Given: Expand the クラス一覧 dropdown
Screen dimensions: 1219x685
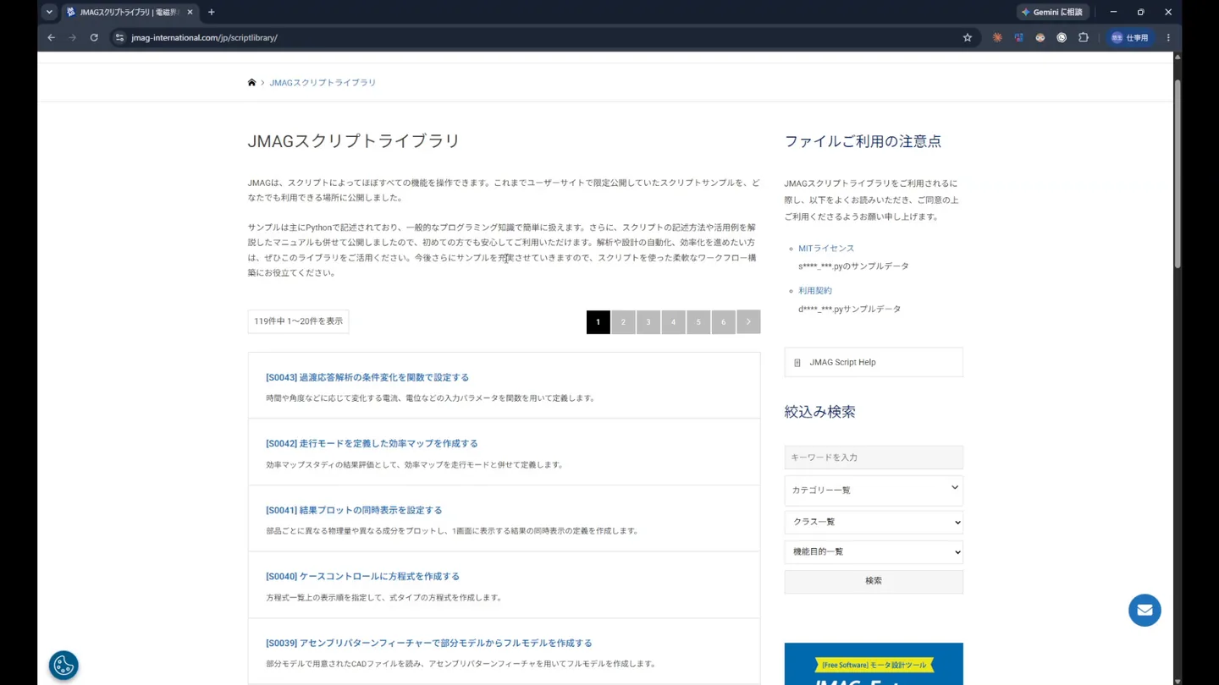Looking at the screenshot, I should [x=874, y=522].
